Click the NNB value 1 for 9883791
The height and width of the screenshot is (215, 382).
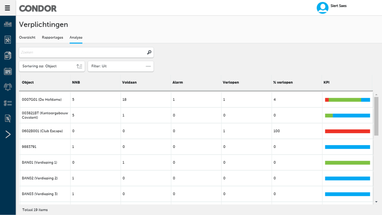[x=73, y=147]
